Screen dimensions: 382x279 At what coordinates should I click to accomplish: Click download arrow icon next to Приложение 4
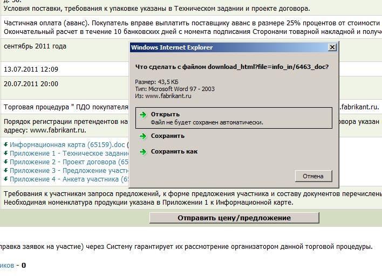[x=6, y=179]
